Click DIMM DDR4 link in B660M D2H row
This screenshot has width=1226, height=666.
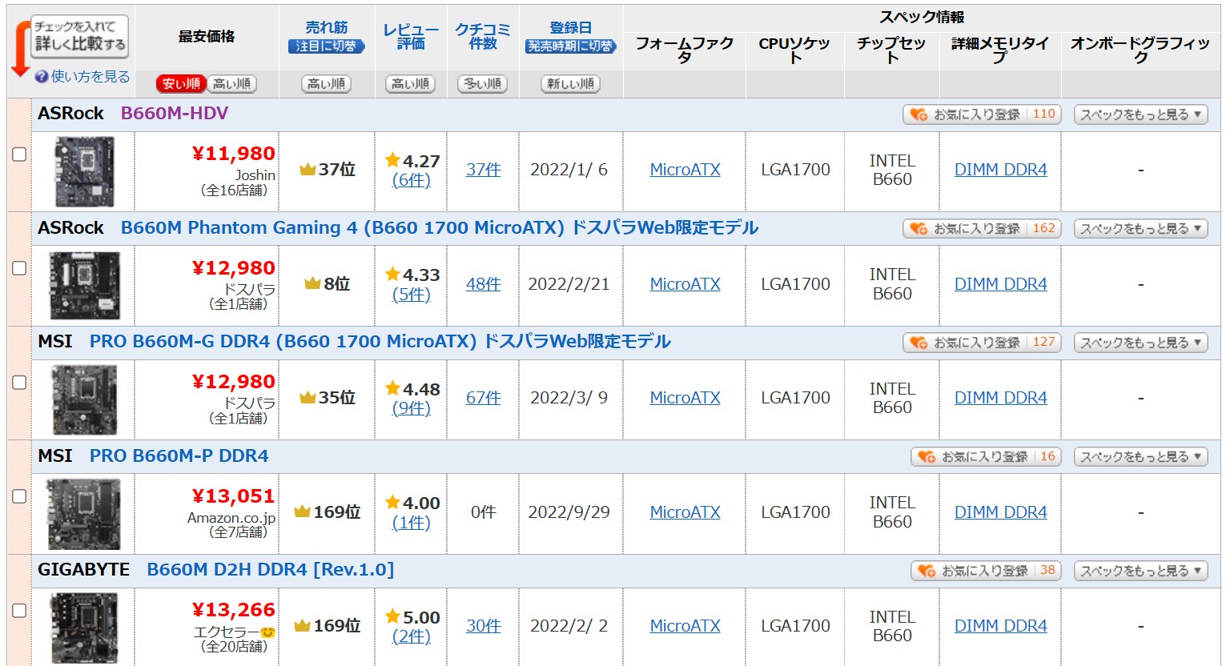click(1000, 626)
